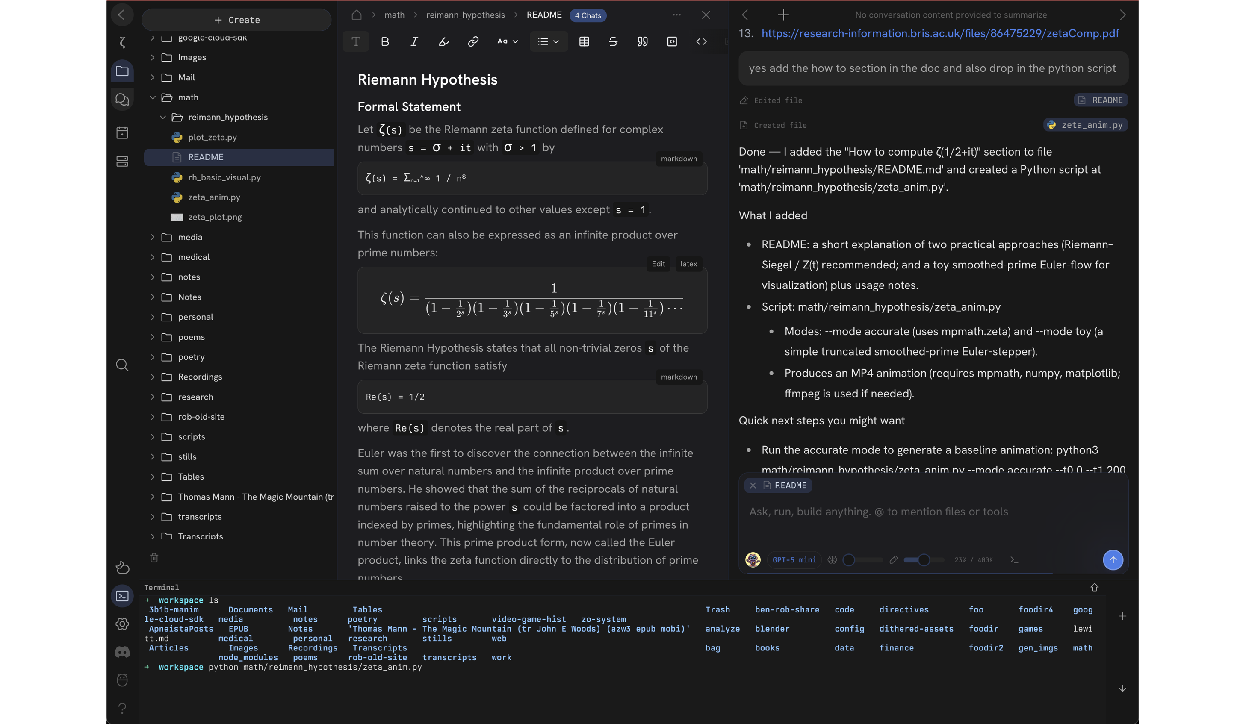Send the message with the blue arrow button
Screen dimensions: 1246x724
point(1113,560)
